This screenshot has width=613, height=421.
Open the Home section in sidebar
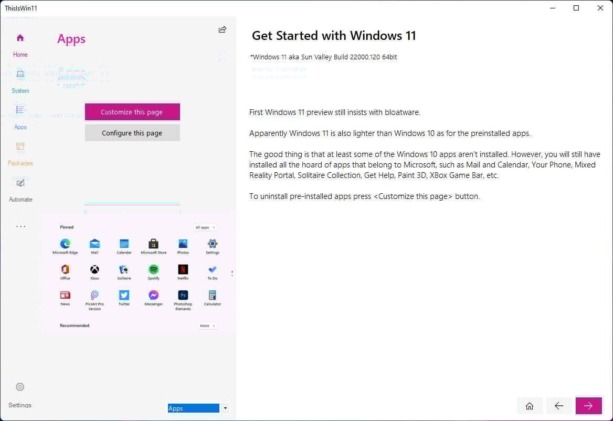pos(20,38)
